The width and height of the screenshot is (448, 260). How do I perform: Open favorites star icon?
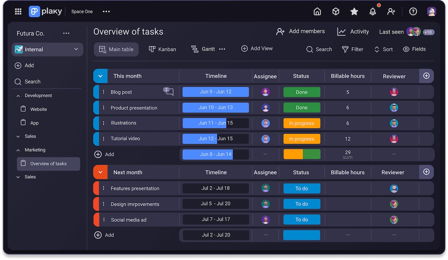pyautogui.click(x=354, y=12)
